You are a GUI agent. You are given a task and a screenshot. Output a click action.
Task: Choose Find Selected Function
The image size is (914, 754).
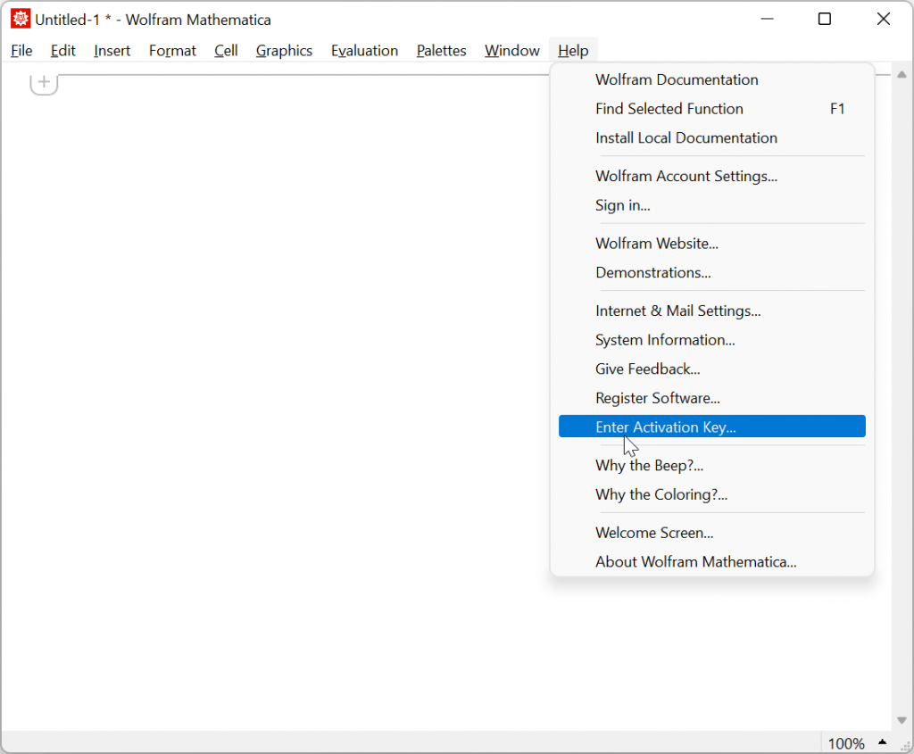(x=669, y=109)
